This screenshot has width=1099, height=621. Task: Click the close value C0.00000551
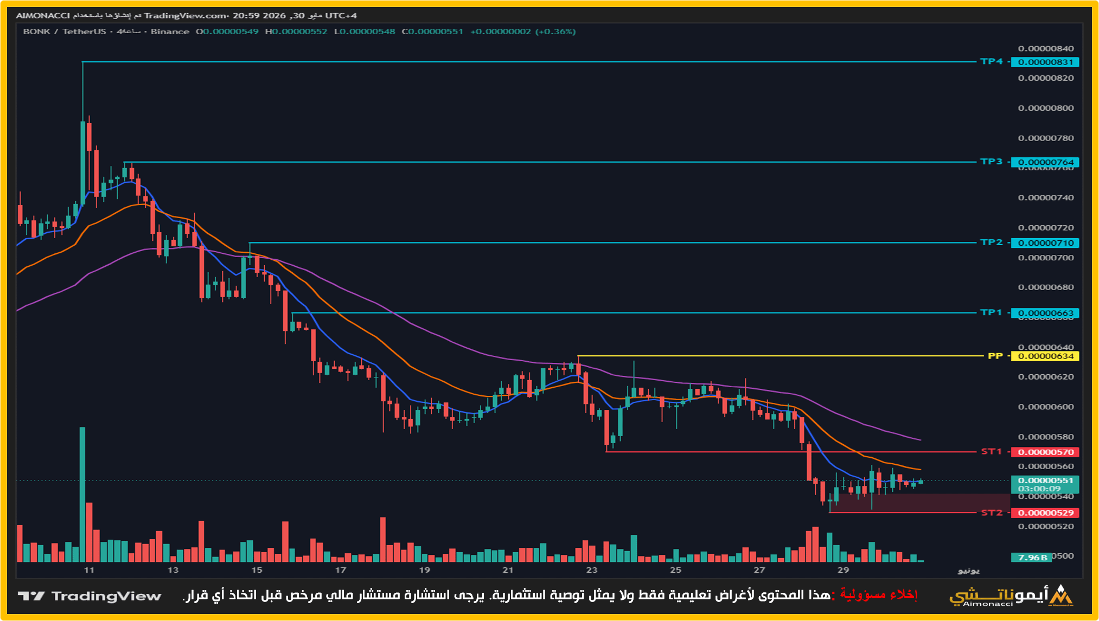(x=432, y=31)
